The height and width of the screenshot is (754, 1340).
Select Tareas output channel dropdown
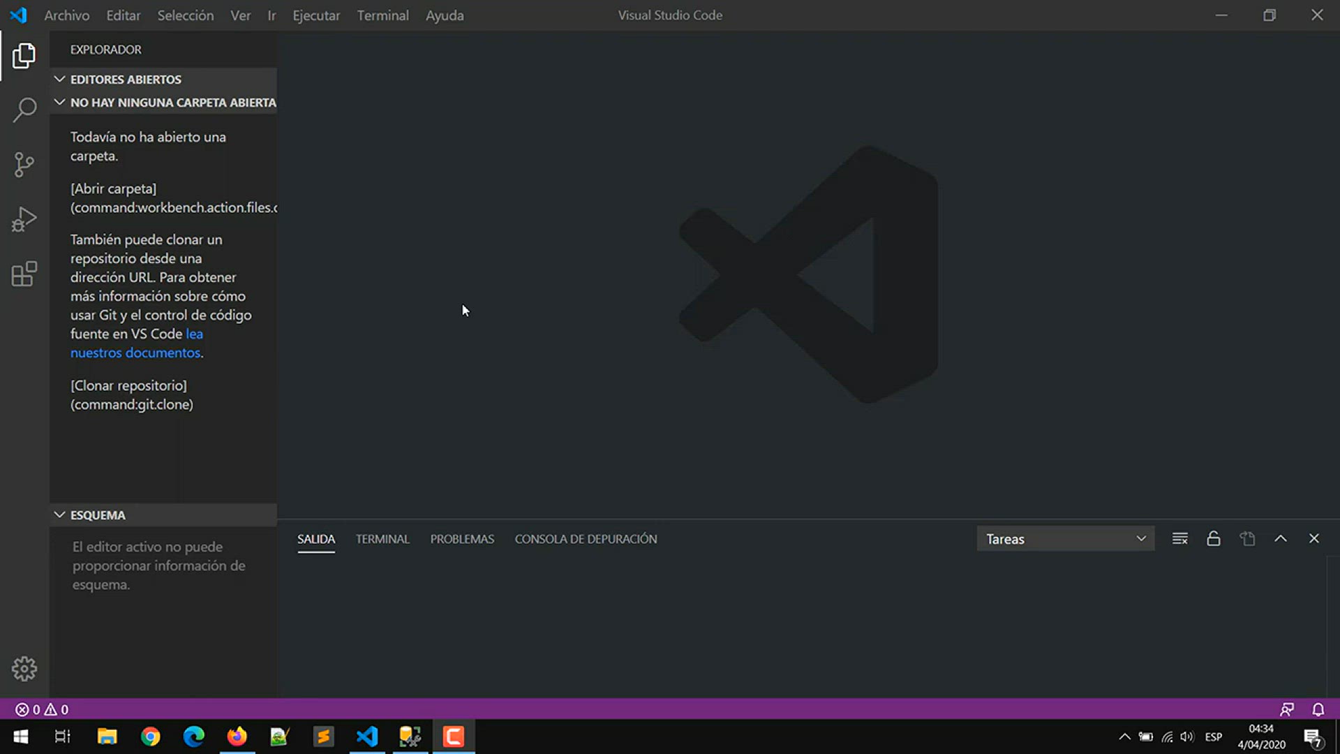1066,539
